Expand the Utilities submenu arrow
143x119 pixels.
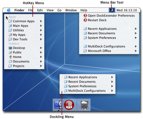click(41, 30)
